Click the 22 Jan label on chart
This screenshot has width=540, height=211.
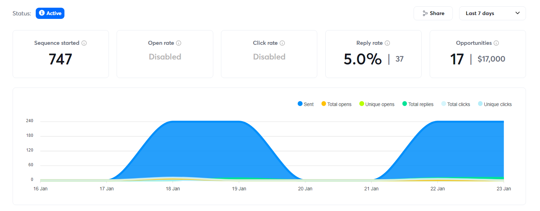point(437,189)
